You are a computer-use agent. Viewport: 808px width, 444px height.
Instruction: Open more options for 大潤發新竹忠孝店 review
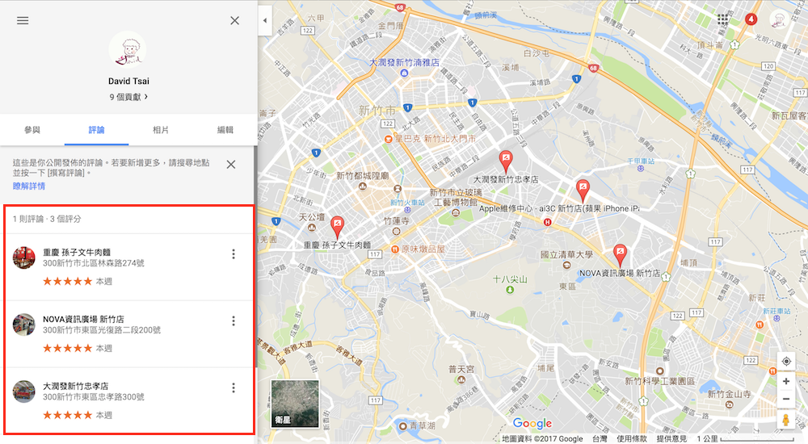coord(234,387)
